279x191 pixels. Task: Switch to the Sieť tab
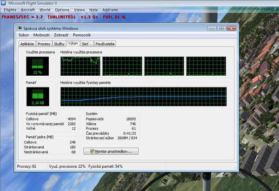coord(87,44)
